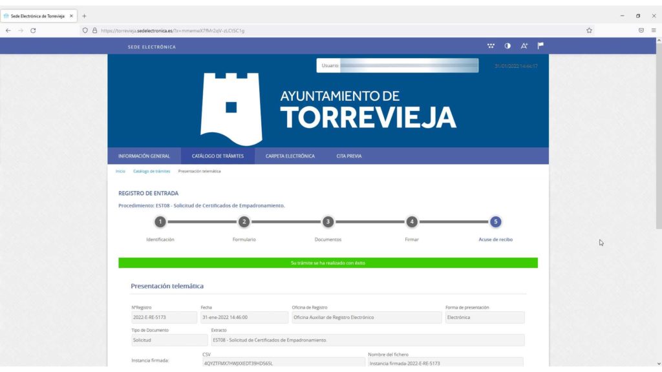Click the page vertical scrollbar thumb
Screen dimensions: 662x372
pyautogui.click(x=659, y=136)
